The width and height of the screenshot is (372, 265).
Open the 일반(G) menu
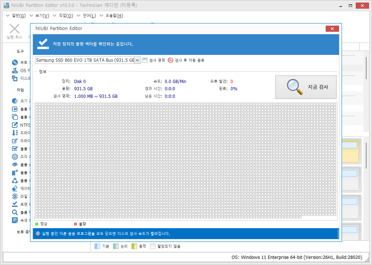pyautogui.click(x=19, y=16)
